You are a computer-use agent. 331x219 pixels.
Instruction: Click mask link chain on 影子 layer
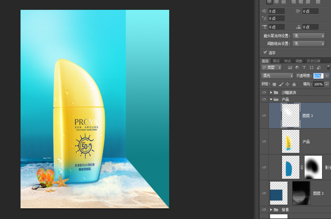302,167
